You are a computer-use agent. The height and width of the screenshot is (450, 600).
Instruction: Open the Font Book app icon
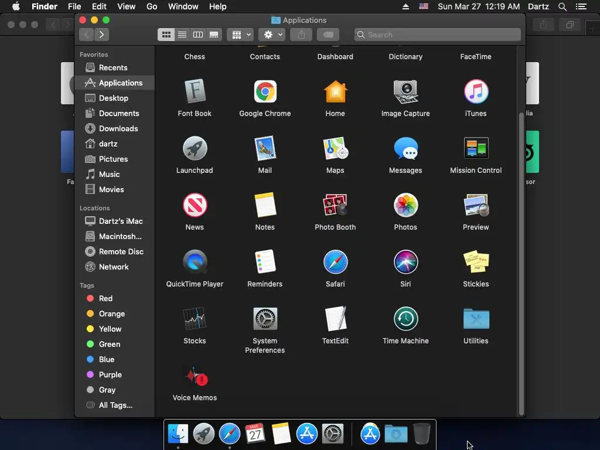195,92
